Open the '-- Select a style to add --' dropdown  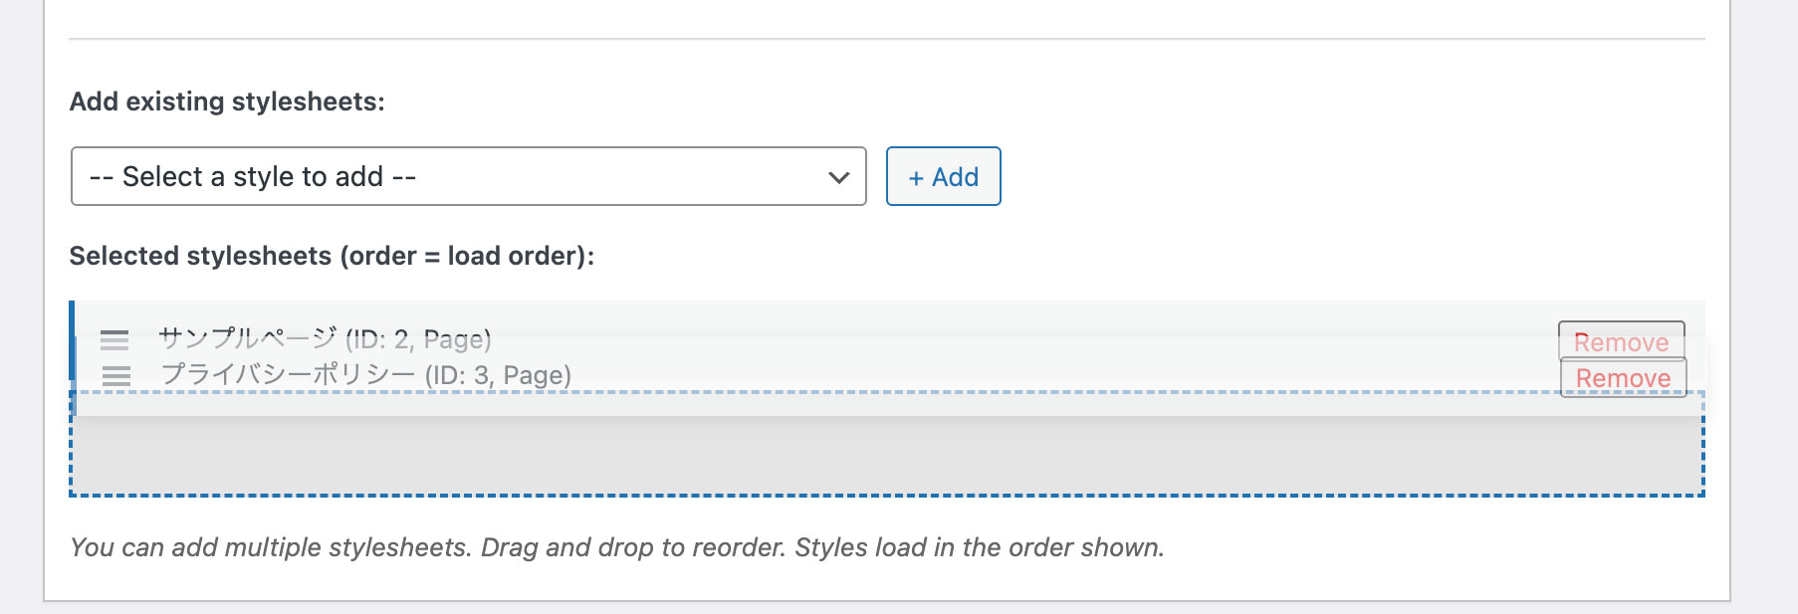coord(466,176)
